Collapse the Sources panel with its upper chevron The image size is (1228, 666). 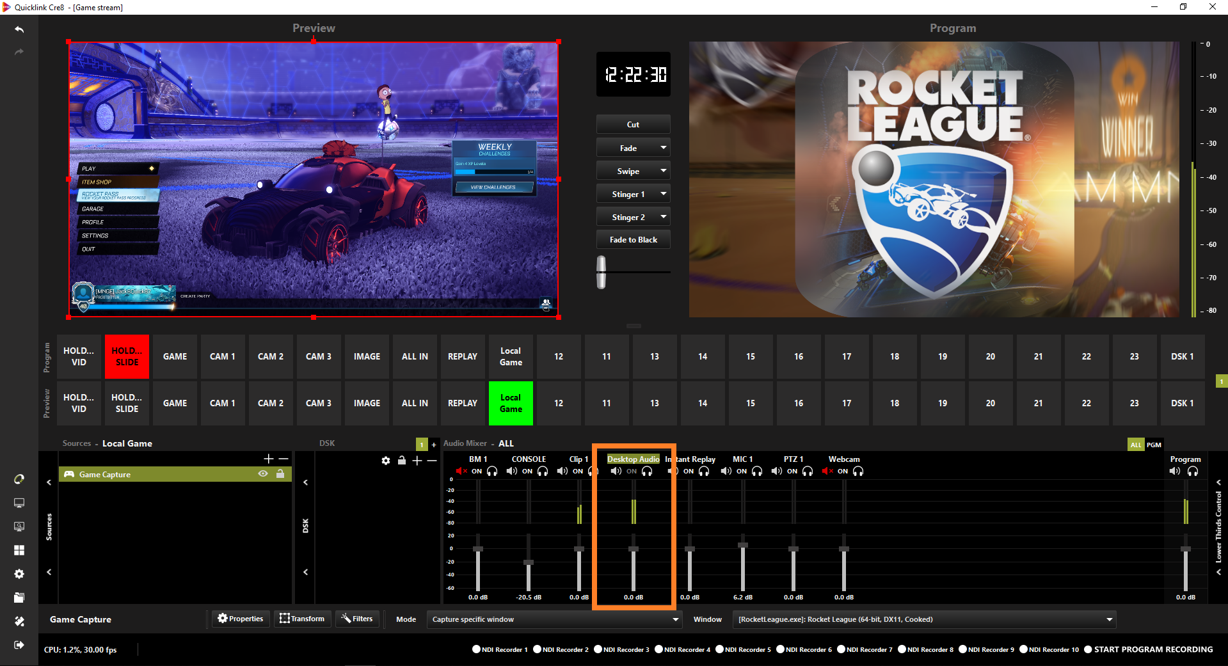[x=49, y=482]
